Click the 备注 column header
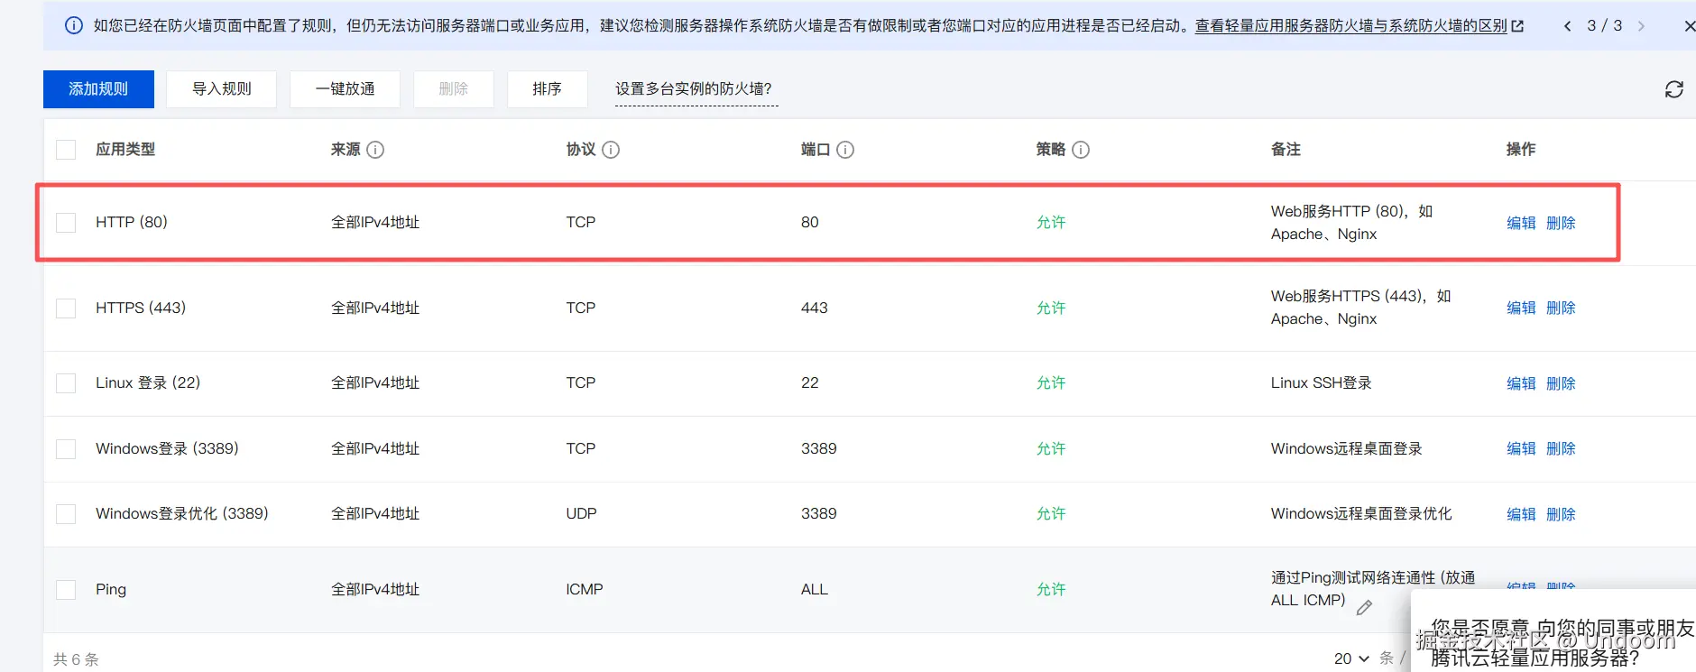Image resolution: width=1696 pixels, height=672 pixels. tap(1286, 150)
